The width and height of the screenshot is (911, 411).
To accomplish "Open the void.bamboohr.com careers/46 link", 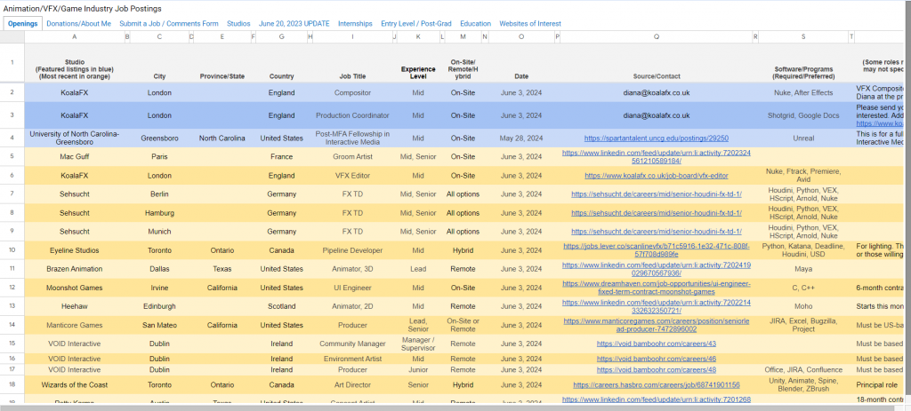I will (x=656, y=359).
